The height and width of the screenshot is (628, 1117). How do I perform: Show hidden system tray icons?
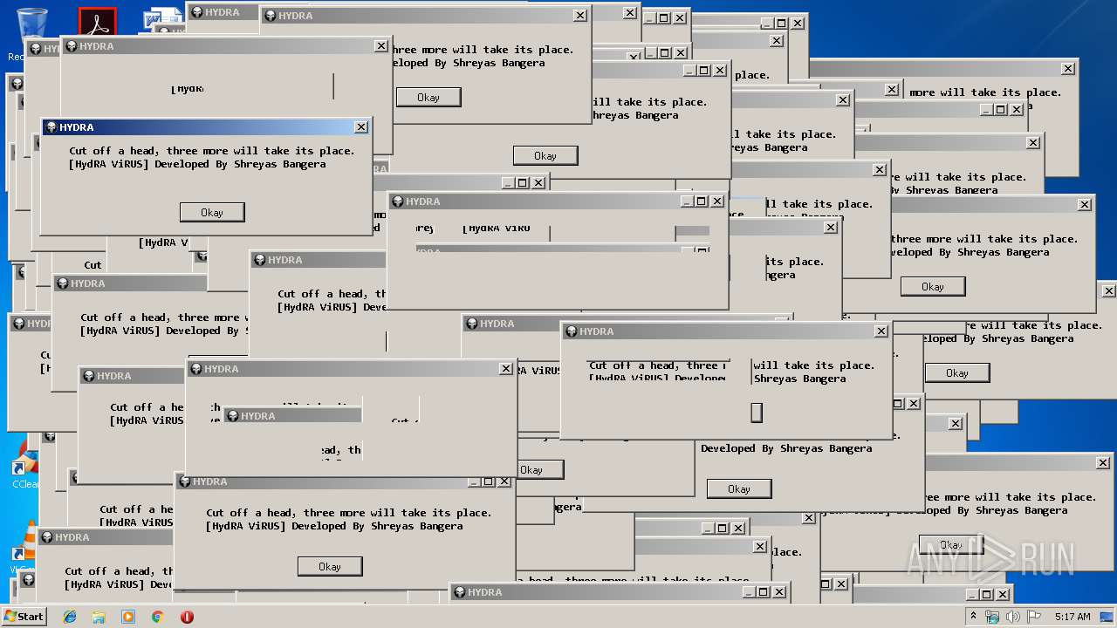pos(974,617)
